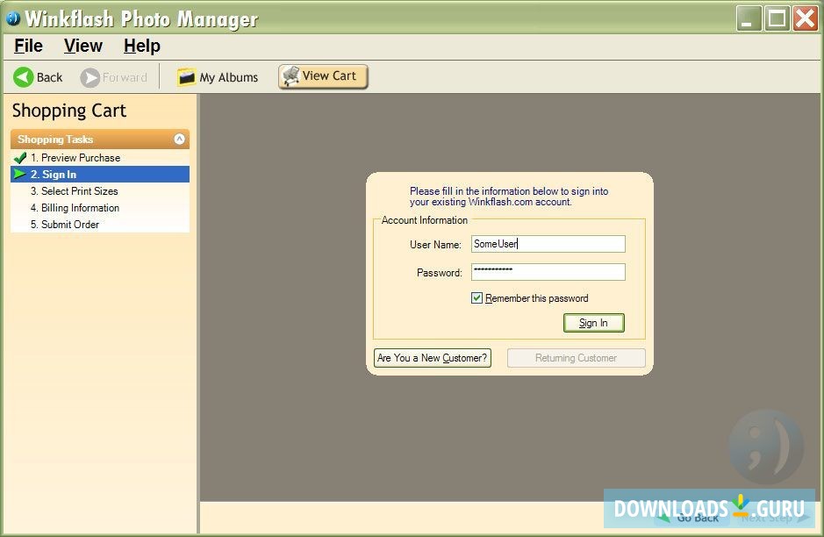Click the View Cart button
The width and height of the screenshot is (824, 537).
pos(323,76)
